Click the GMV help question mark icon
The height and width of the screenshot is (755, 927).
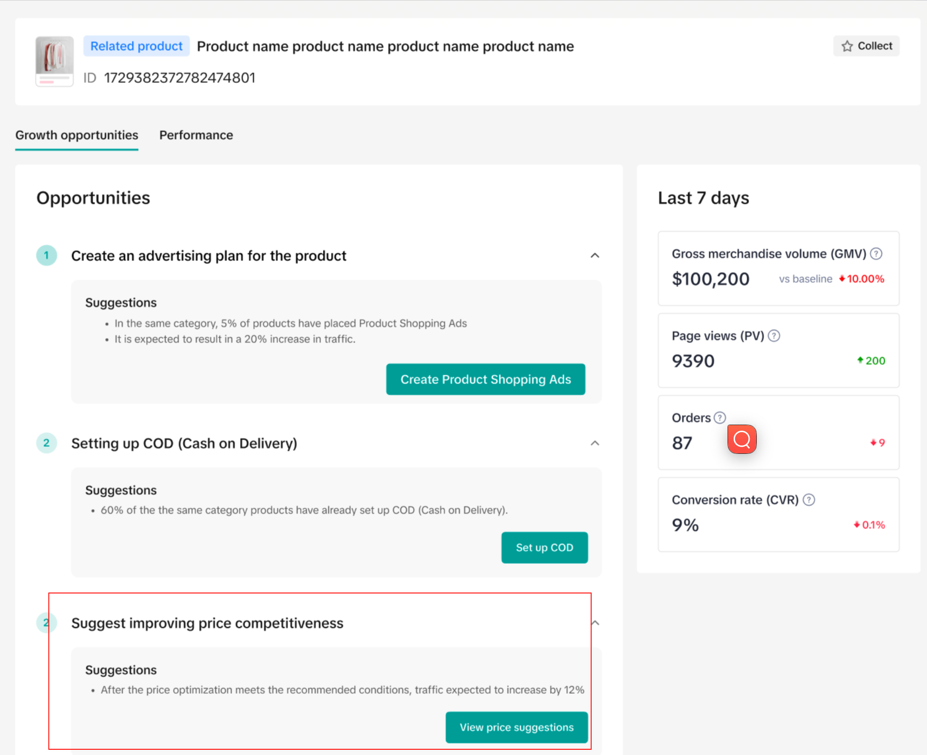876,254
